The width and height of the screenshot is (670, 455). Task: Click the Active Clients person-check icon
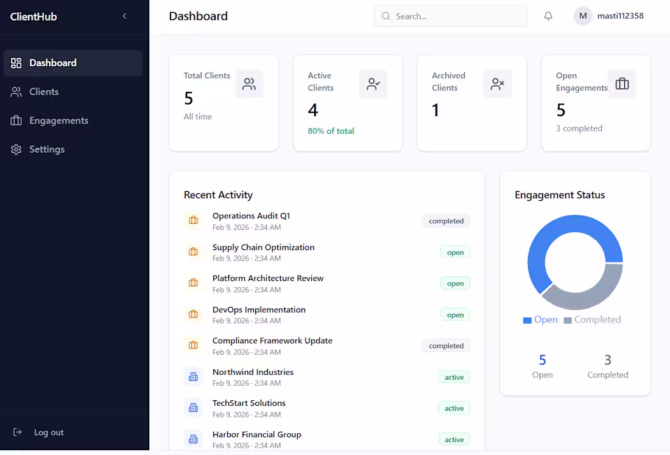point(373,84)
